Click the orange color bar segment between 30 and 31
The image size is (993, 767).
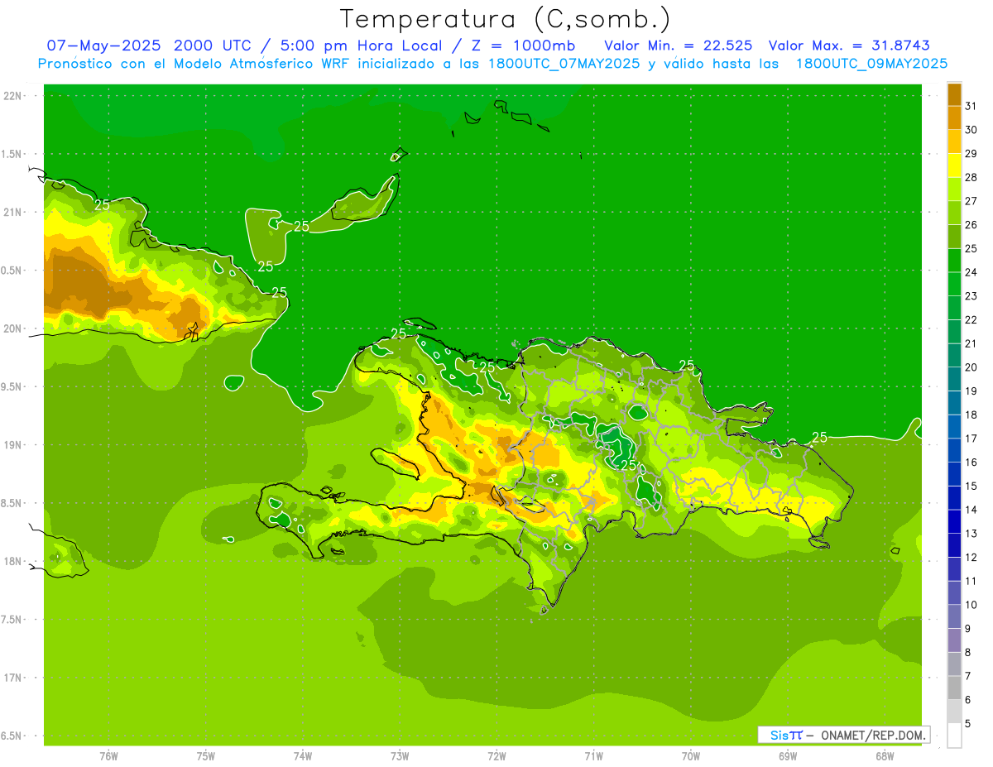(954, 117)
